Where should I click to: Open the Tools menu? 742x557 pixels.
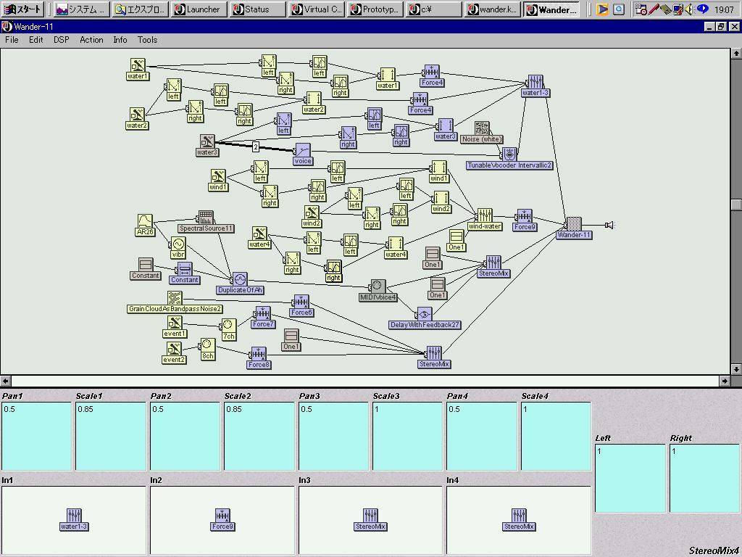pos(147,40)
